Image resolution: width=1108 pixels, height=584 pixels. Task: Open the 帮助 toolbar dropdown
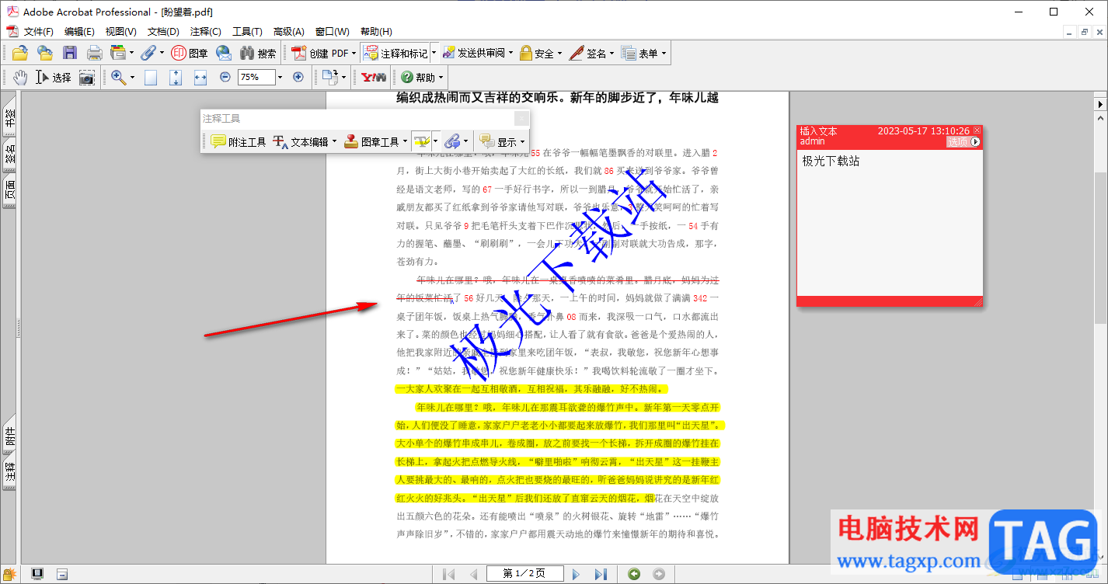422,77
